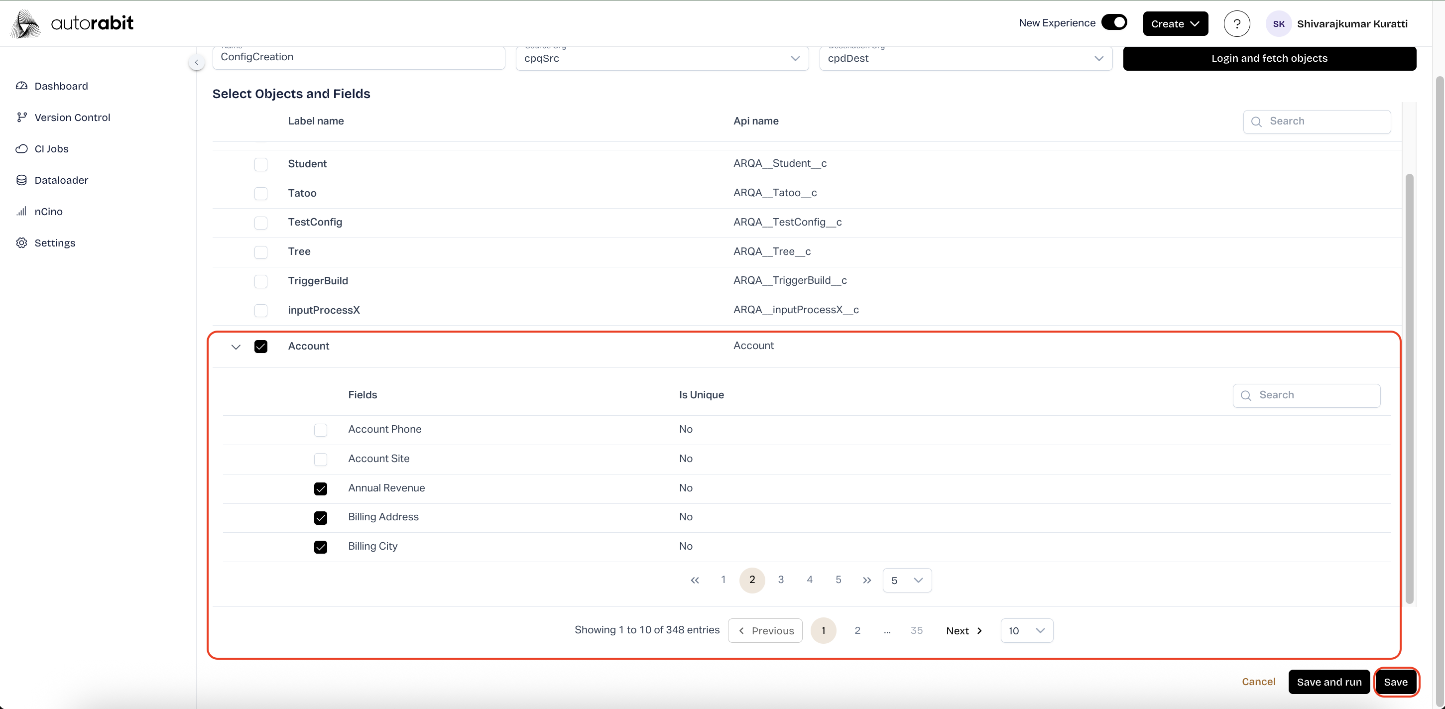Click the nCino bar chart icon
Screen dimensions: 1445x709
point(21,212)
